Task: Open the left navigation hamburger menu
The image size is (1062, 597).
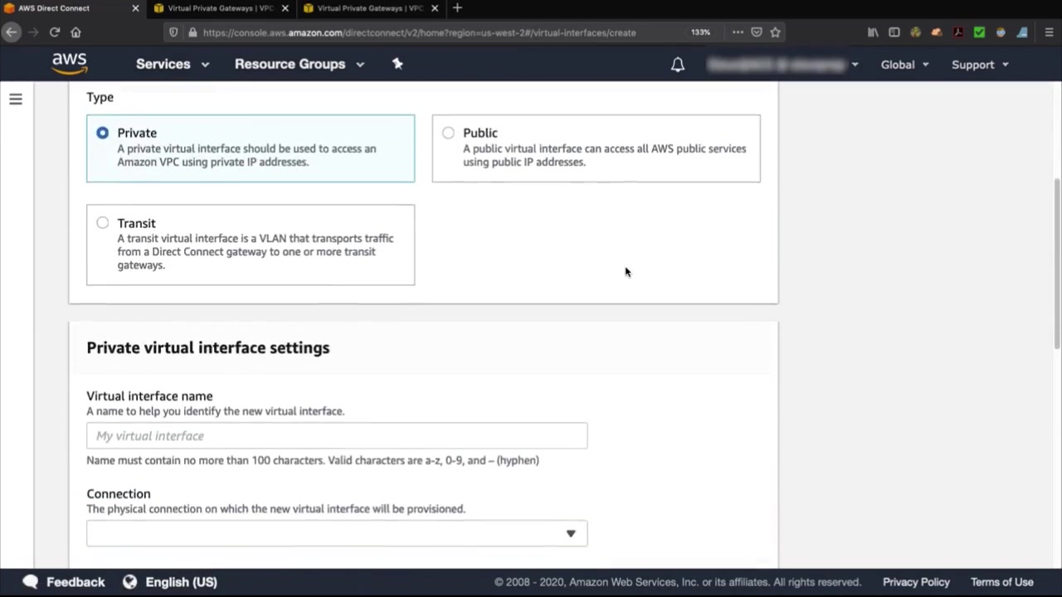Action: [16, 99]
